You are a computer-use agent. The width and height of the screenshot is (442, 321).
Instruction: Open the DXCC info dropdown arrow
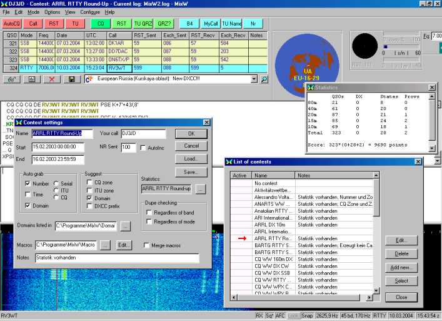(254, 79)
